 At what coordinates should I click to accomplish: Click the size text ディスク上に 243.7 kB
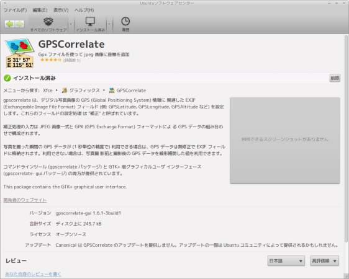[x=79, y=224]
